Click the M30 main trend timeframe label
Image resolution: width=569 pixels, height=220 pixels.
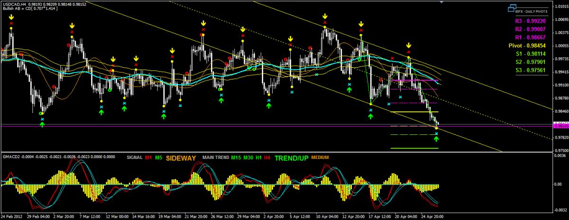(248, 157)
